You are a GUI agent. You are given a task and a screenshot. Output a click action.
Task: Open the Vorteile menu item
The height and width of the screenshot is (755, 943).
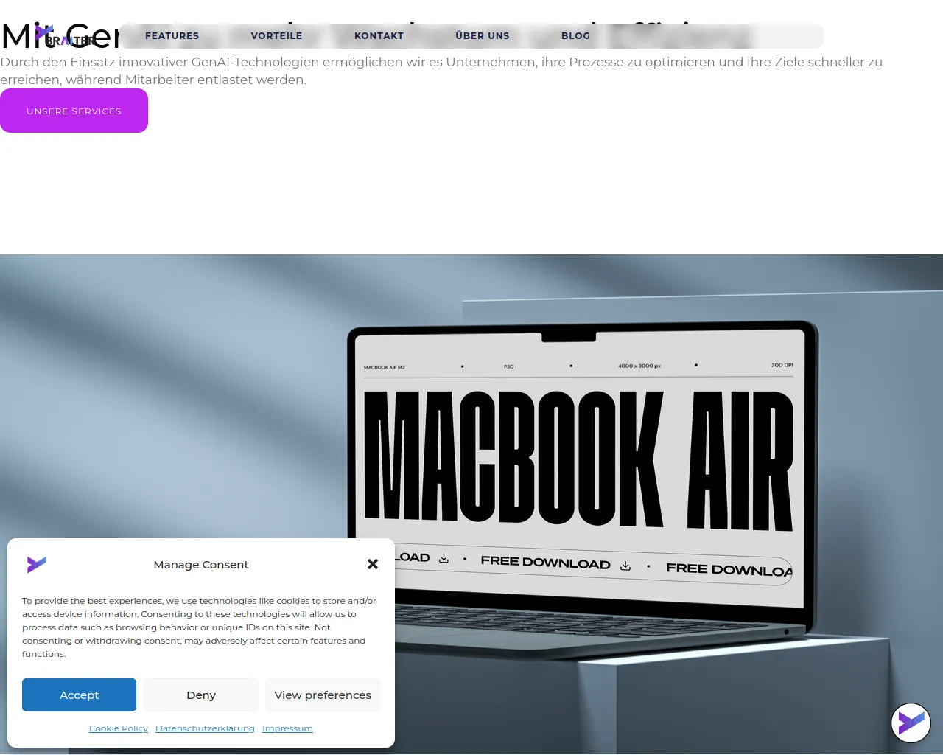(x=276, y=35)
